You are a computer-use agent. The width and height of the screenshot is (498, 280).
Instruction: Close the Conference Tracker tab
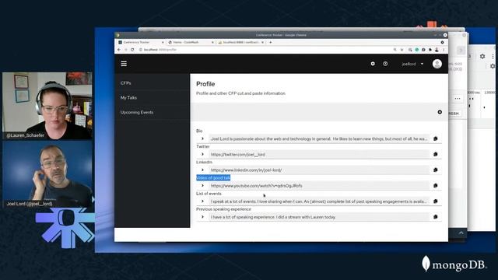(163, 42)
